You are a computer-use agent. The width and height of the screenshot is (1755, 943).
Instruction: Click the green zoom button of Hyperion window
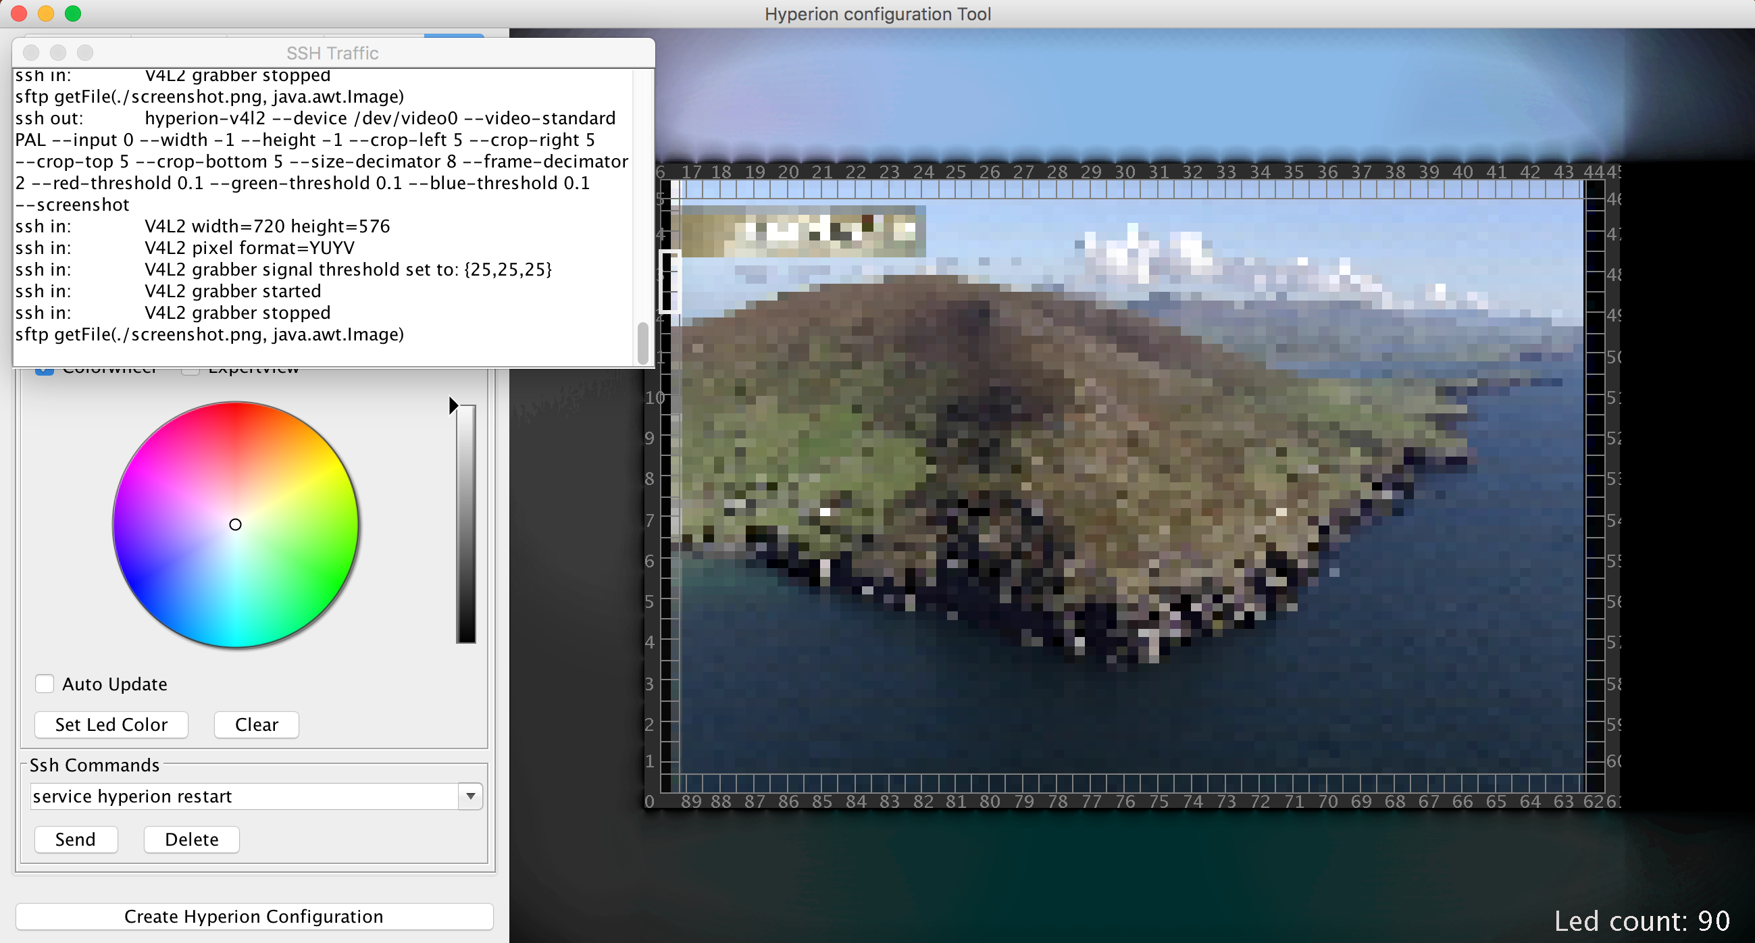pyautogui.click(x=73, y=14)
